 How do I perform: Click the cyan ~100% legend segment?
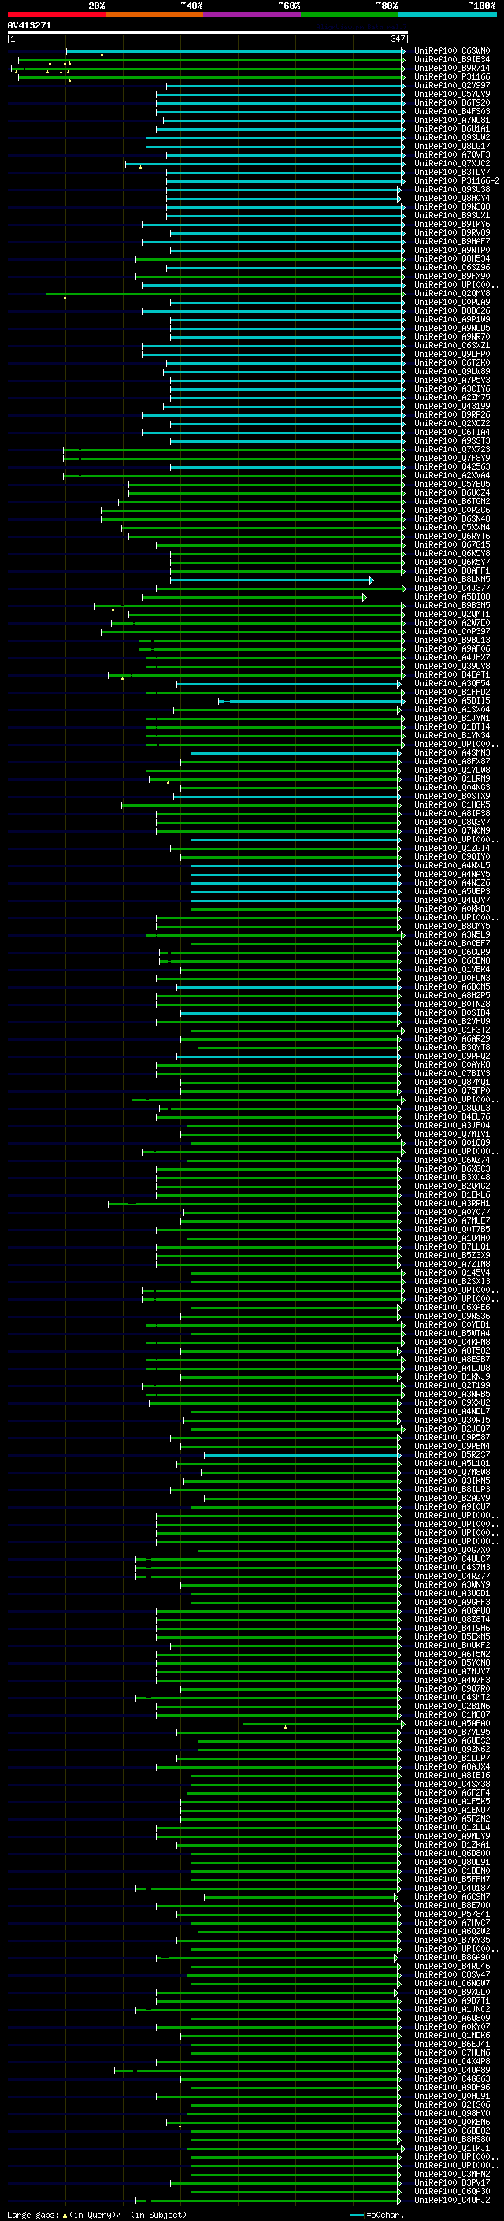[447, 14]
